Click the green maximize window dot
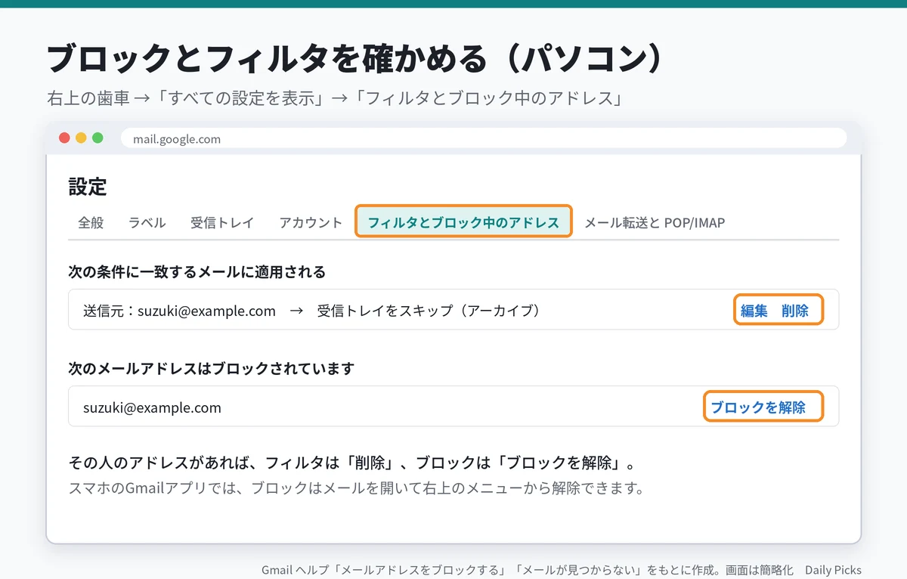This screenshot has width=907, height=579. pos(98,138)
